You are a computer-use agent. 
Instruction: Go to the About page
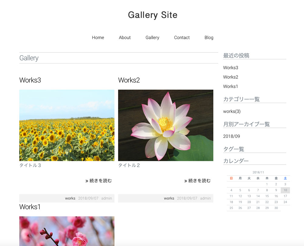[125, 38]
